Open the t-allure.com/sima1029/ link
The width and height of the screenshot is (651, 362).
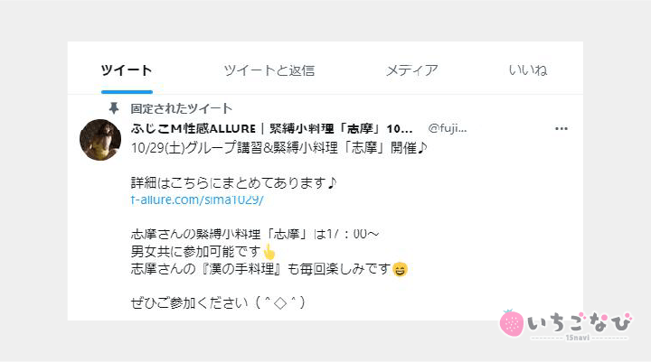197,200
